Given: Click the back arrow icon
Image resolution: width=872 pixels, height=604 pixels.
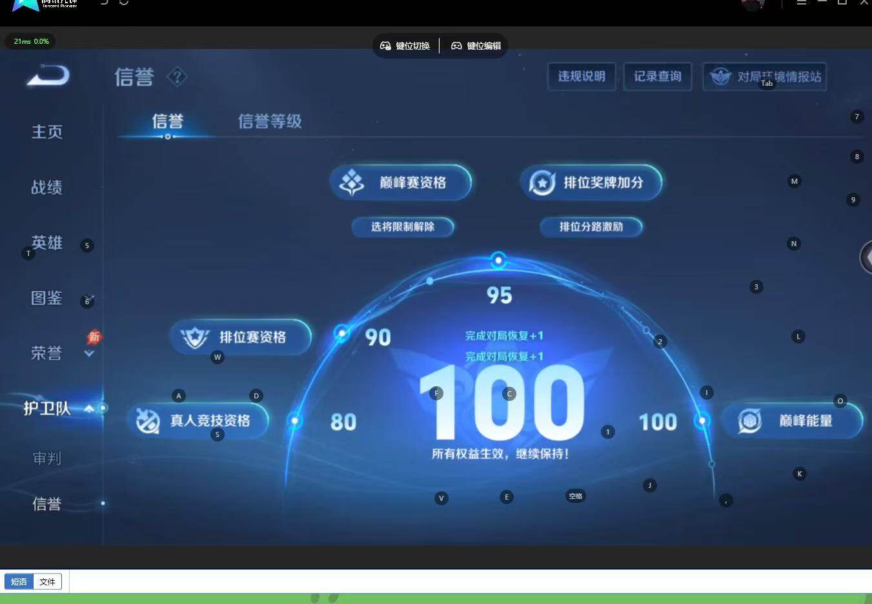Looking at the screenshot, I should (x=48, y=75).
